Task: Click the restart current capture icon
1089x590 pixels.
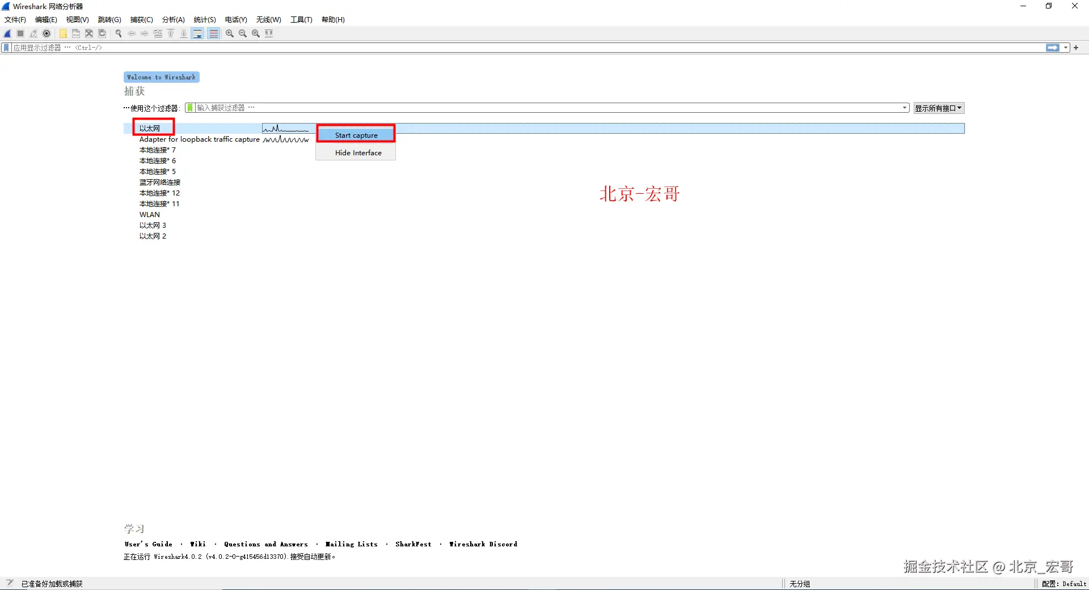Action: tap(33, 33)
